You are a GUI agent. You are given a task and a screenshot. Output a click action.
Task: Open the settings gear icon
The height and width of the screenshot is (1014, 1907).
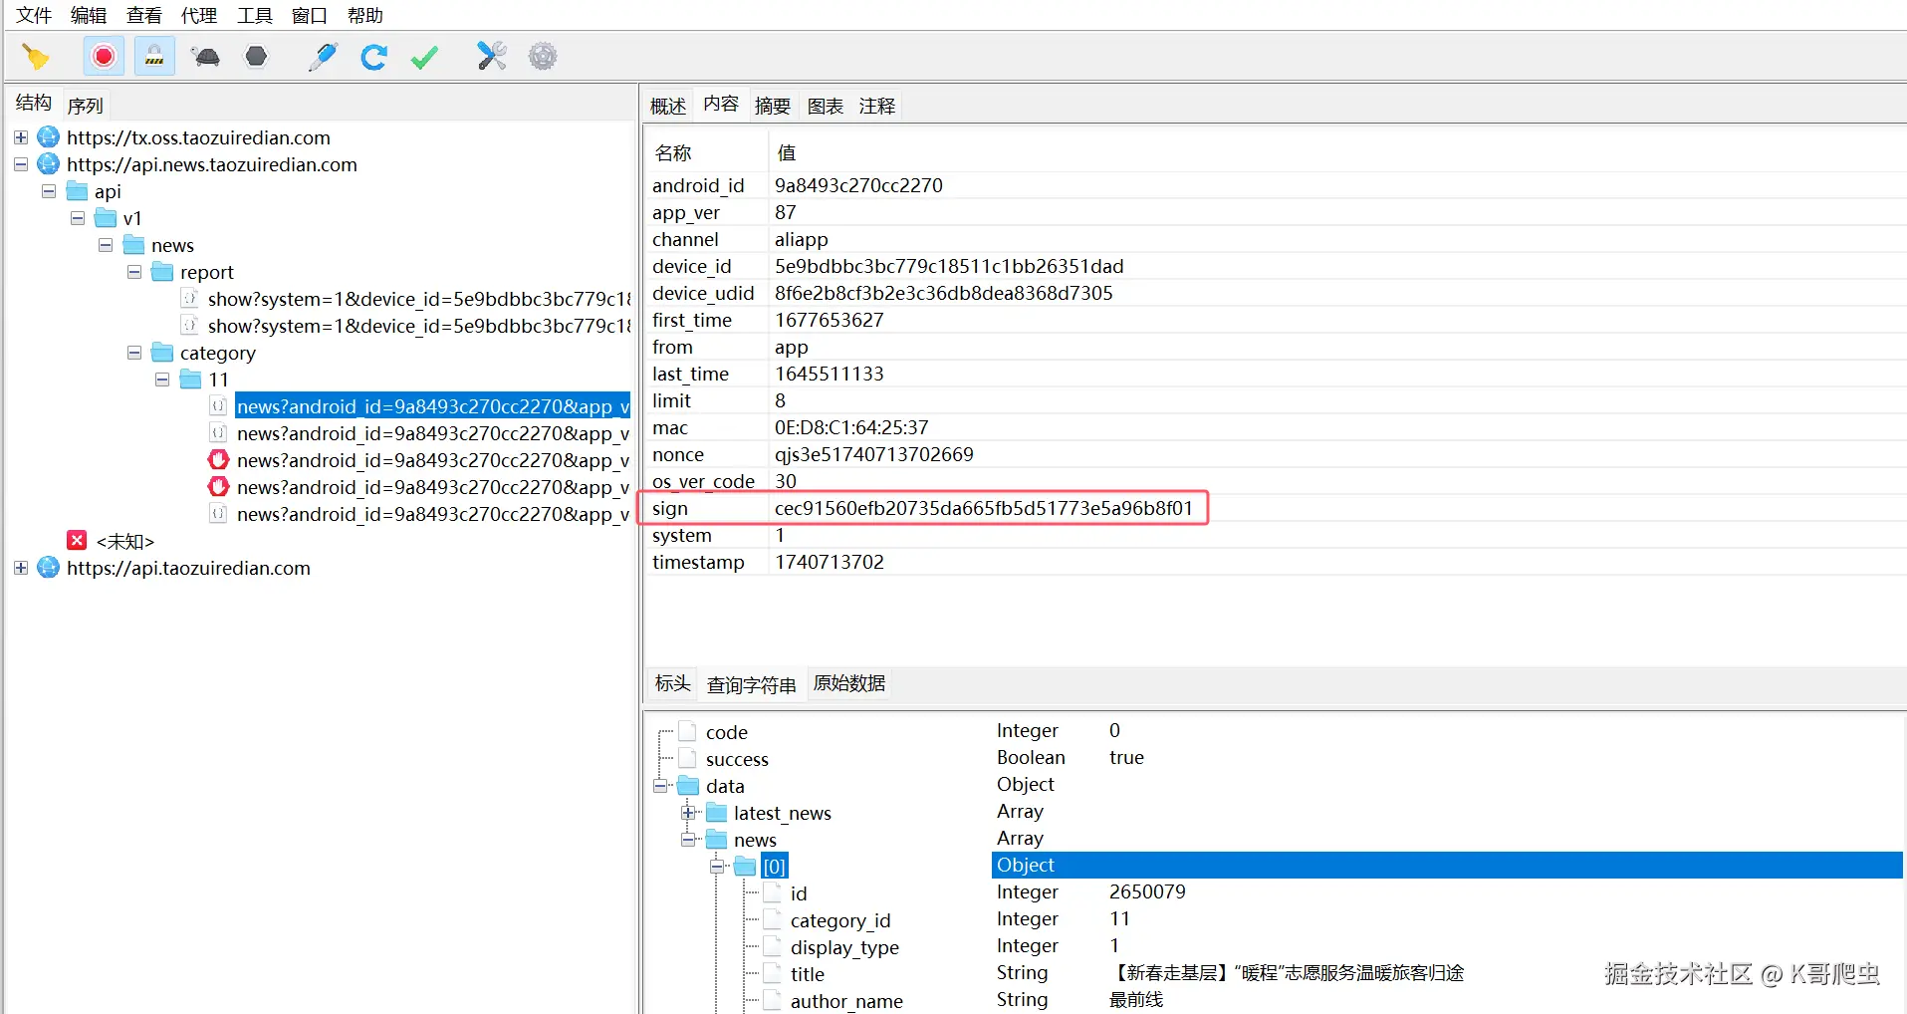[x=543, y=57]
